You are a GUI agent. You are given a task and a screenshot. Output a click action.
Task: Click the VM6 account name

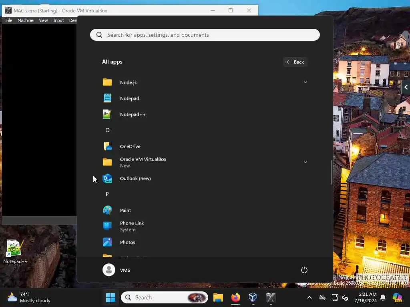(125, 270)
